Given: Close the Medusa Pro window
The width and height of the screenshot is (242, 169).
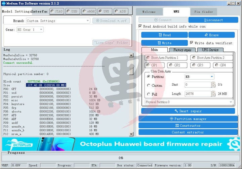Looking at the screenshot, I should (238, 3).
